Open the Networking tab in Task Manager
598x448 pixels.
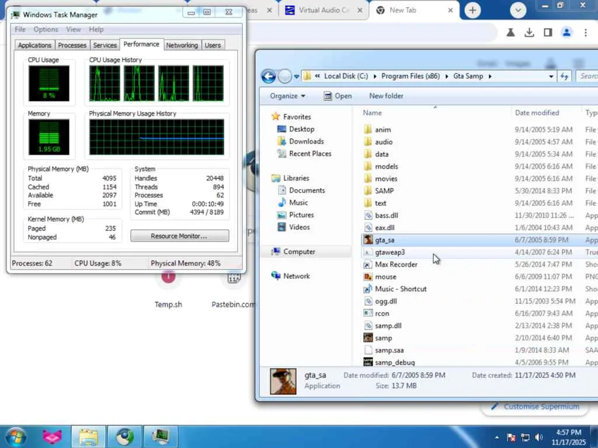click(x=182, y=45)
